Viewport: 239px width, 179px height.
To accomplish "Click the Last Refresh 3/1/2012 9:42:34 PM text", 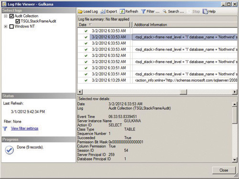I will (28, 112).
